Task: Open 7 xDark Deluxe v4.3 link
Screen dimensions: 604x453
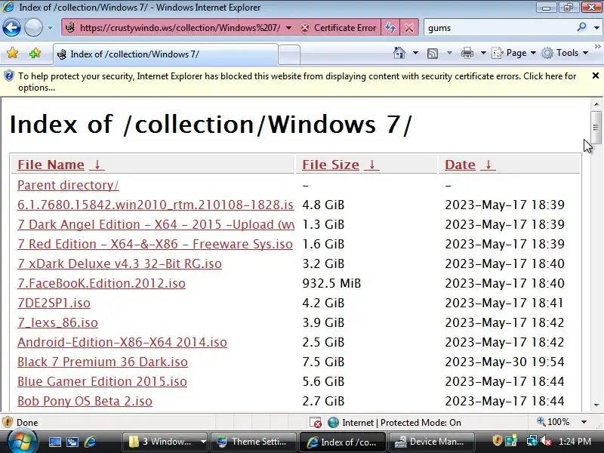Action: pos(119,263)
